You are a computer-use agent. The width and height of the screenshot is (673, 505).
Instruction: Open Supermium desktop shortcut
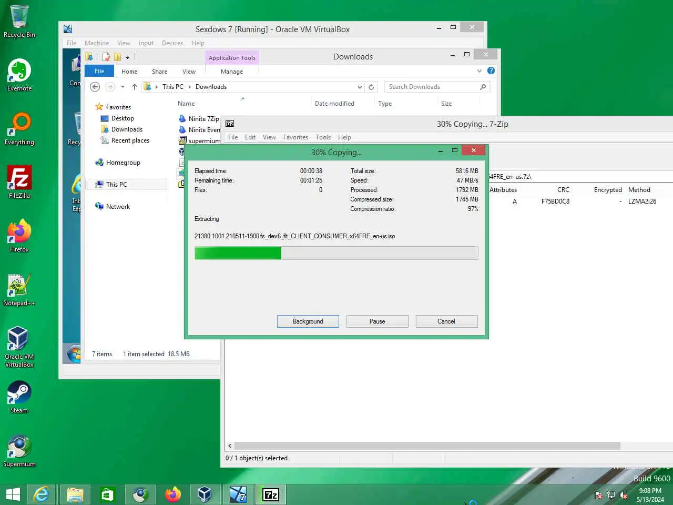(19, 451)
